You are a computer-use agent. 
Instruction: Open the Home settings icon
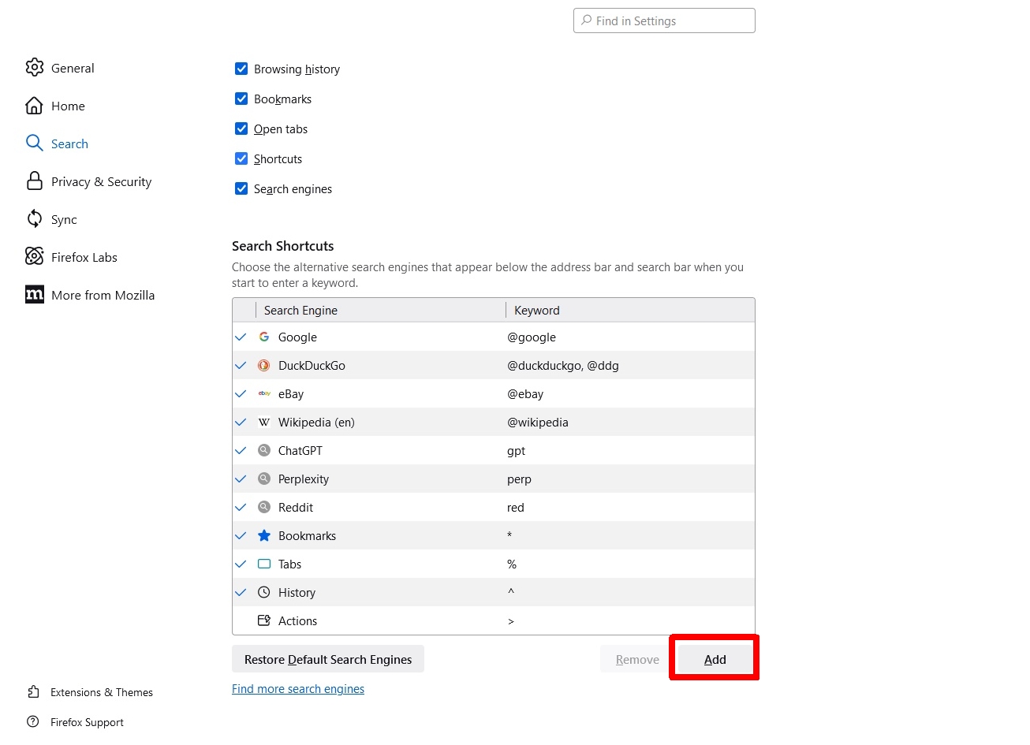(35, 106)
